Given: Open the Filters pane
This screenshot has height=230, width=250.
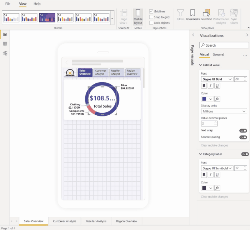Looking at the screenshot, I should tap(181, 15).
